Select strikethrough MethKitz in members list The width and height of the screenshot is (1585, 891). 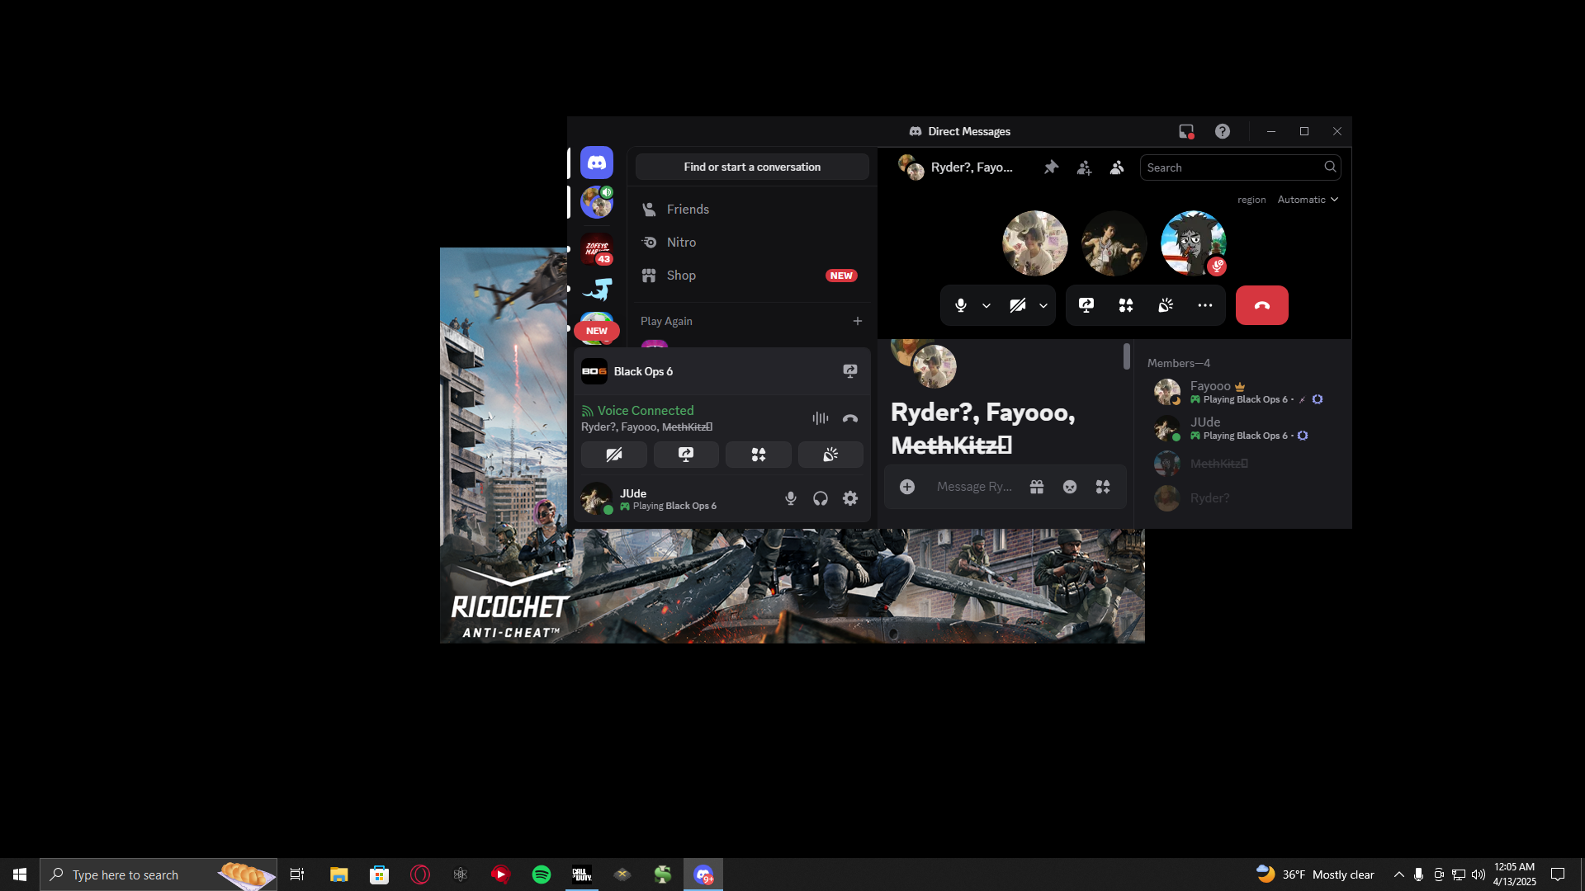point(1242,464)
